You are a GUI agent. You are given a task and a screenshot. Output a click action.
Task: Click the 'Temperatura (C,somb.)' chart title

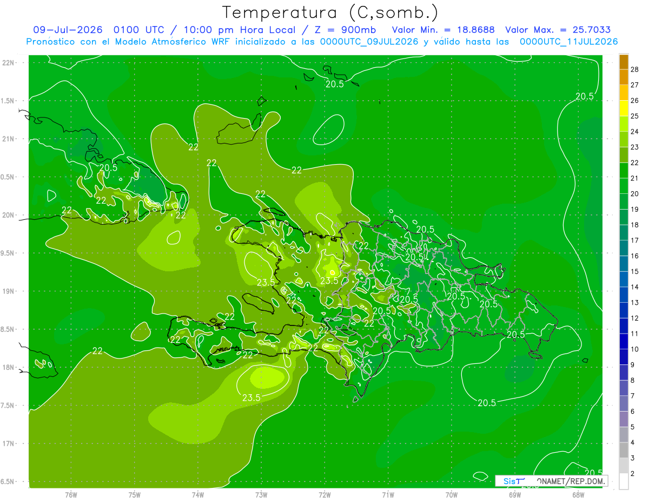[x=330, y=12]
